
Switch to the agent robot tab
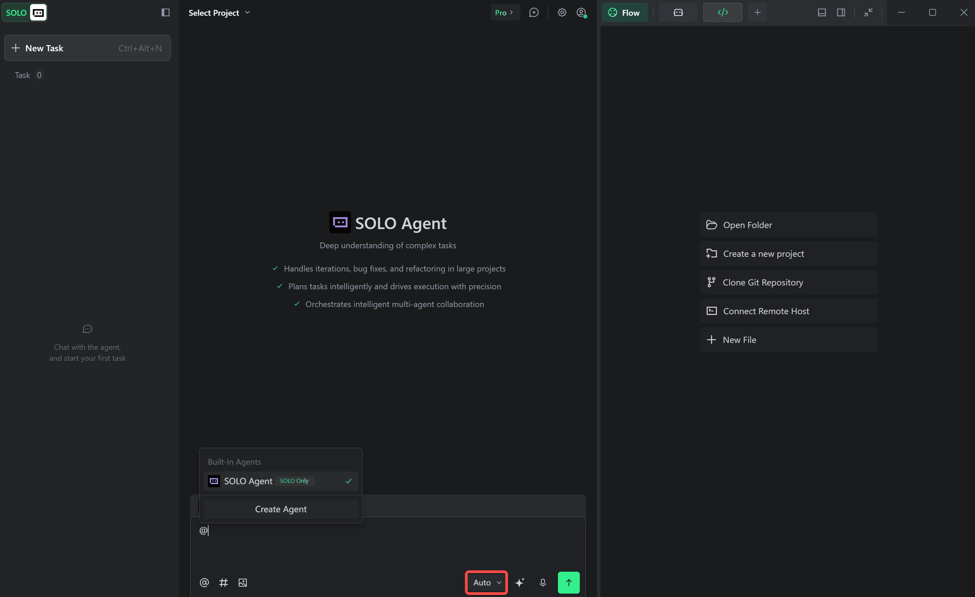tap(678, 13)
